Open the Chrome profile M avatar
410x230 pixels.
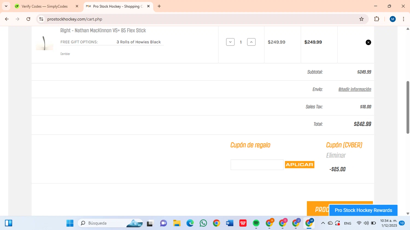(x=393, y=19)
